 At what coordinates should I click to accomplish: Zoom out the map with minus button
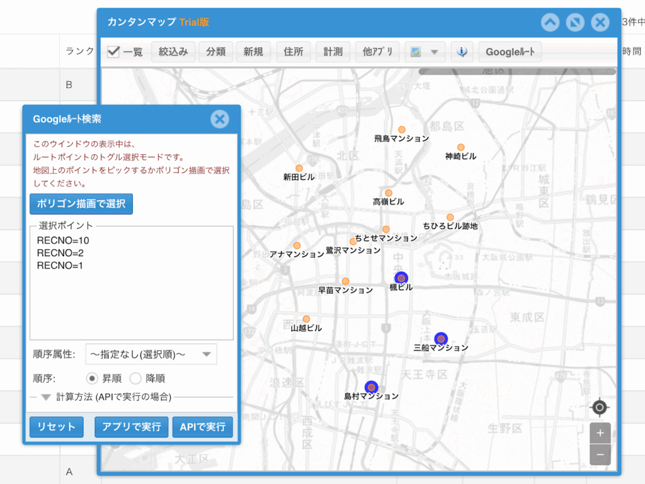tap(600, 454)
